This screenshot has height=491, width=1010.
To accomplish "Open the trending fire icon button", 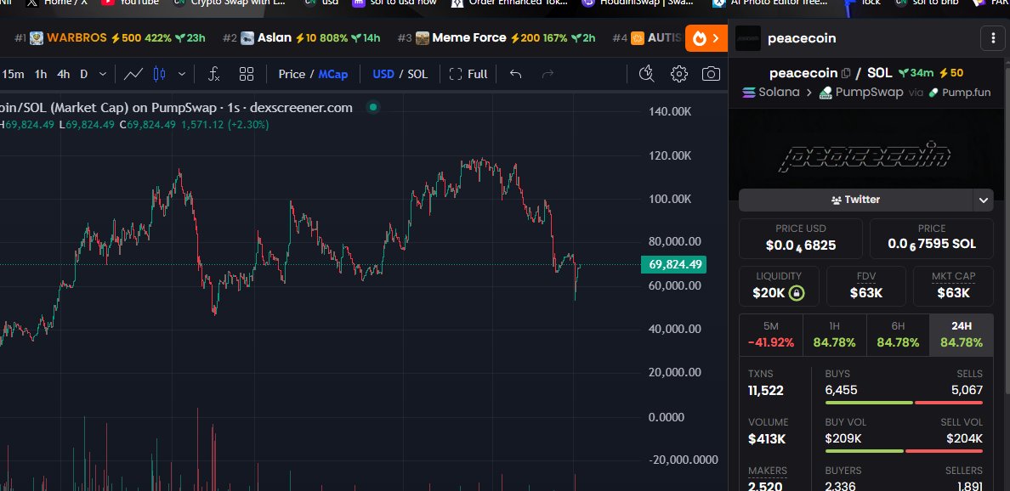I will [706, 38].
